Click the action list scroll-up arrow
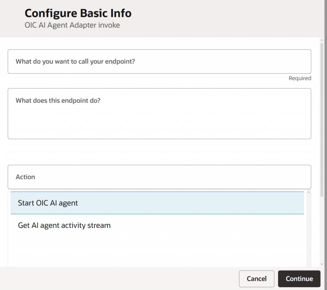 308,192
